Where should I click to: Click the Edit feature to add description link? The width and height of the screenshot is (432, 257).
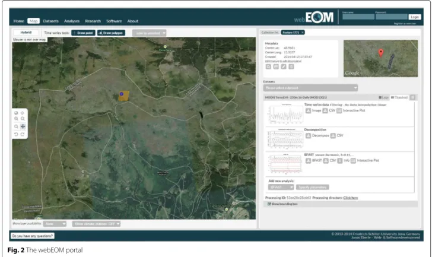coord(283,61)
